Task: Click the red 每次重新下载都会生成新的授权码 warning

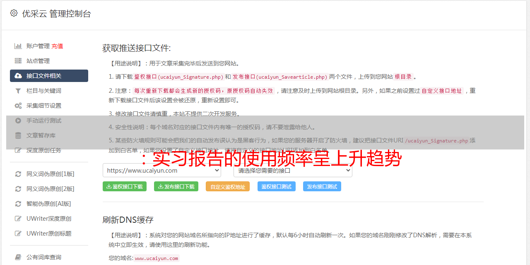Action: point(204,91)
